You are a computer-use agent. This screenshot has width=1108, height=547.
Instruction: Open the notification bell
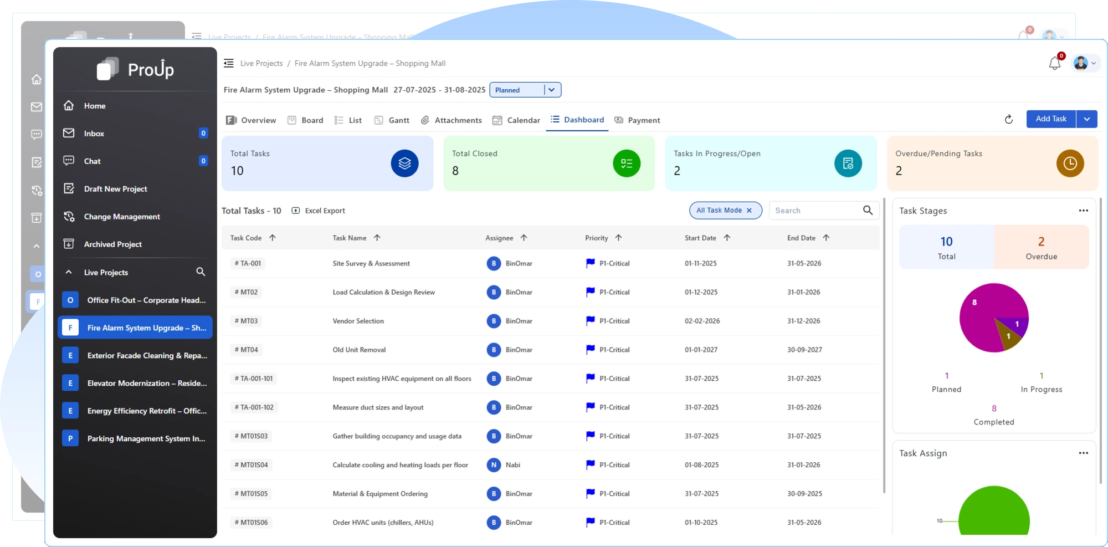(1055, 63)
